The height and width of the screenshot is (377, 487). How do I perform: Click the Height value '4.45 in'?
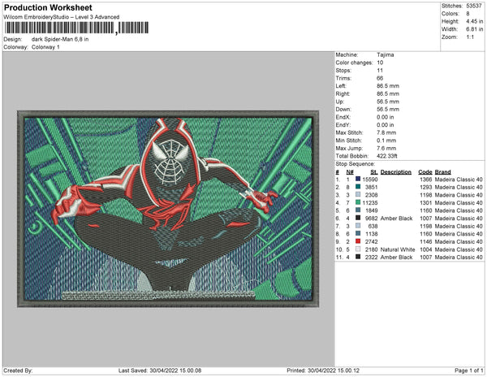pyautogui.click(x=474, y=21)
